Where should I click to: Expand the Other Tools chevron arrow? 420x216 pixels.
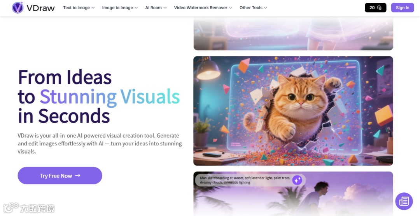tap(266, 8)
